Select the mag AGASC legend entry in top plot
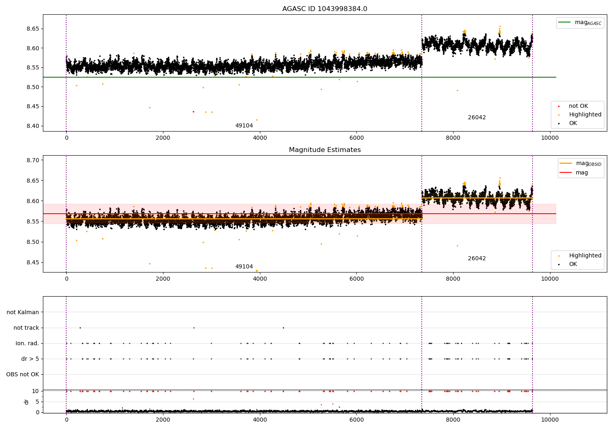 pos(580,22)
